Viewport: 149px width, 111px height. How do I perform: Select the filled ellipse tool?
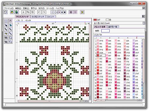tap(6, 42)
